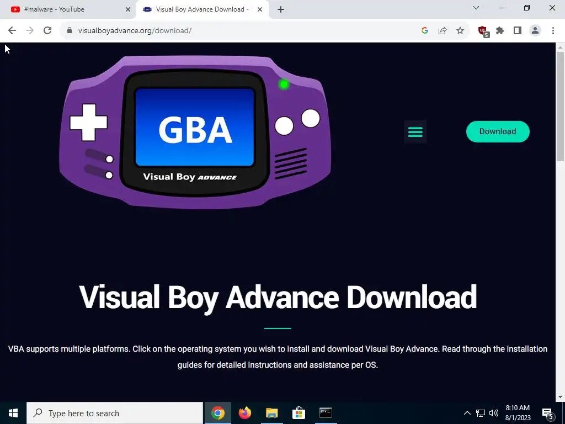The image size is (565, 424).
Task: Reload the Visual Boy Advance page
Action: click(47, 31)
